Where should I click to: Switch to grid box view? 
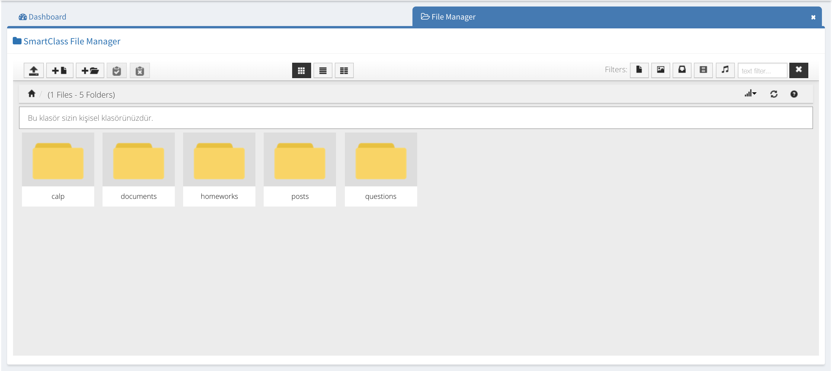pos(301,70)
